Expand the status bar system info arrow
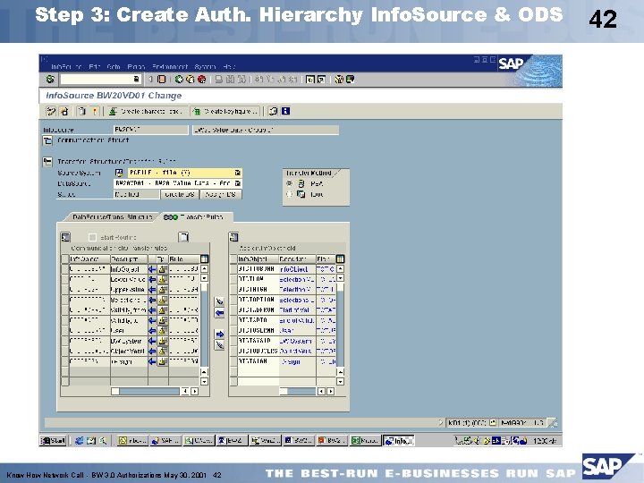 click(440, 422)
